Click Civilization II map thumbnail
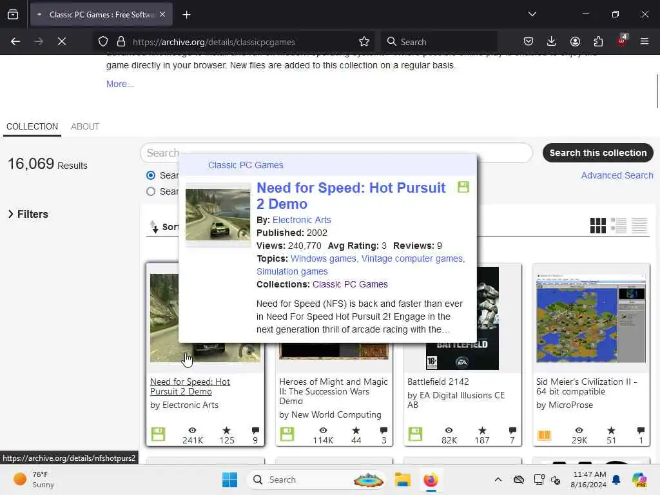This screenshot has height=495, width=660. tap(591, 318)
